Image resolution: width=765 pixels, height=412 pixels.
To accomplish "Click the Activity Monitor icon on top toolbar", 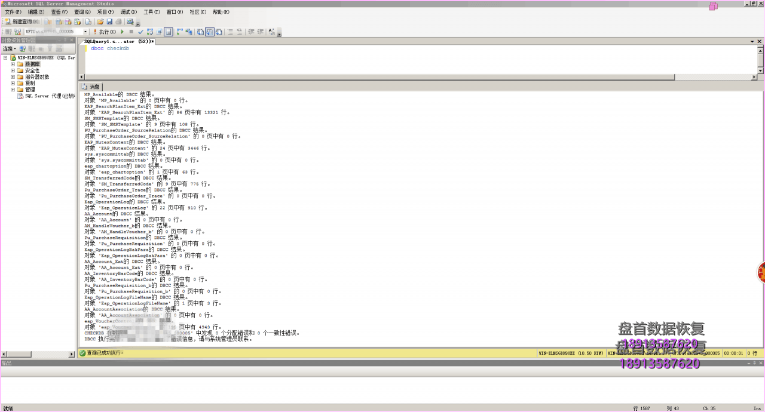I will tap(130, 21).
